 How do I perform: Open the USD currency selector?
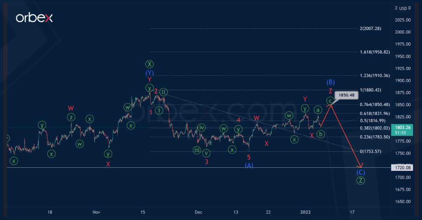click(x=403, y=9)
